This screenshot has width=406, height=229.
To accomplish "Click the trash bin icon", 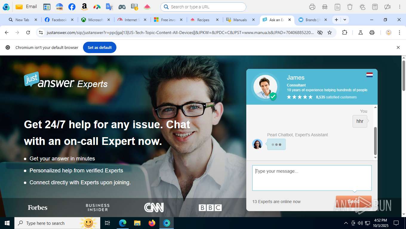I will click(350, 7).
